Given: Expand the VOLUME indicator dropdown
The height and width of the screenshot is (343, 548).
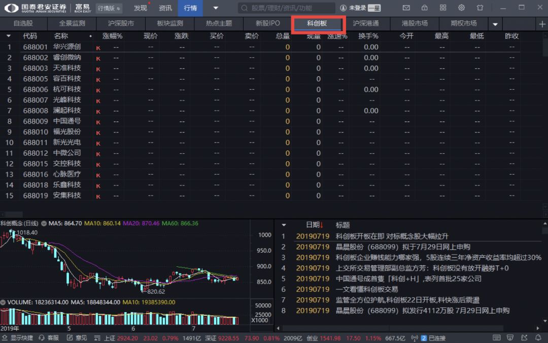Looking at the screenshot, I should (3, 302).
